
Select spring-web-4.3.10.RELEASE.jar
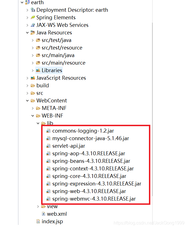click(x=89, y=191)
